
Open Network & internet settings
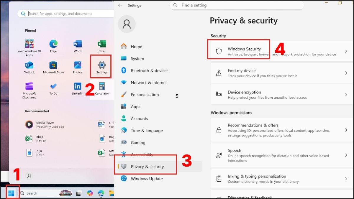click(159, 83)
